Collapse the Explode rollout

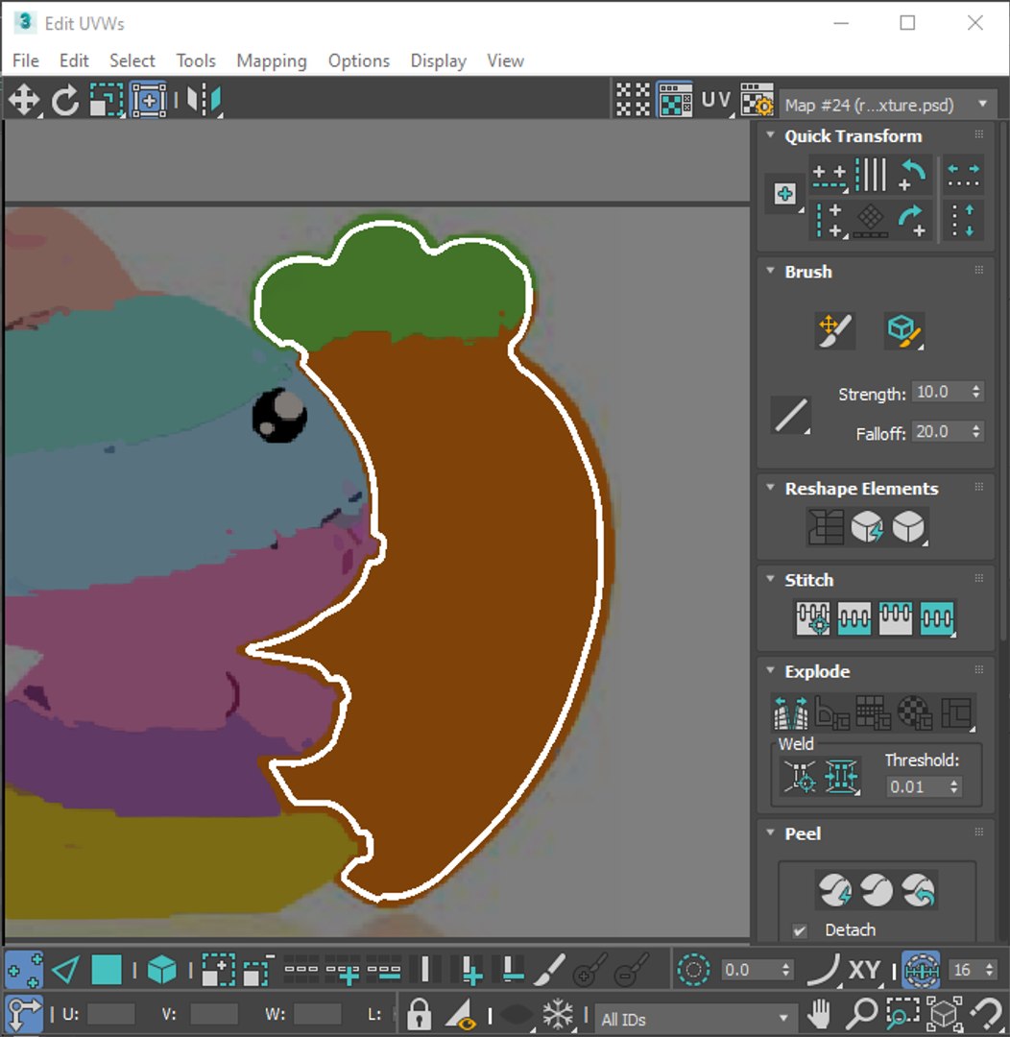(x=770, y=670)
